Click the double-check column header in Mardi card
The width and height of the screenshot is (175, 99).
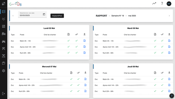162,34
